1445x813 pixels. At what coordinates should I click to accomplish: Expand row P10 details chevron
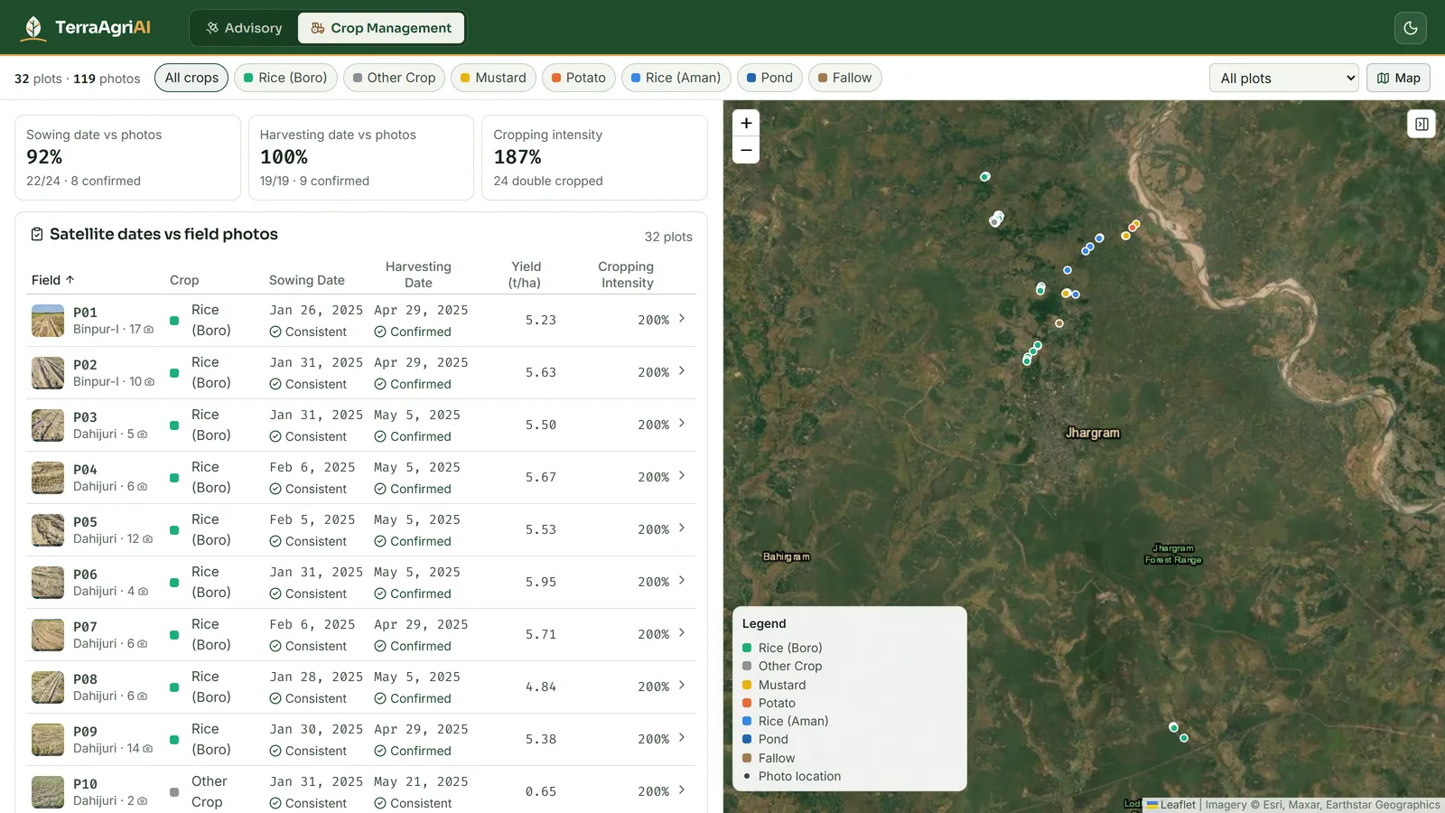(682, 790)
